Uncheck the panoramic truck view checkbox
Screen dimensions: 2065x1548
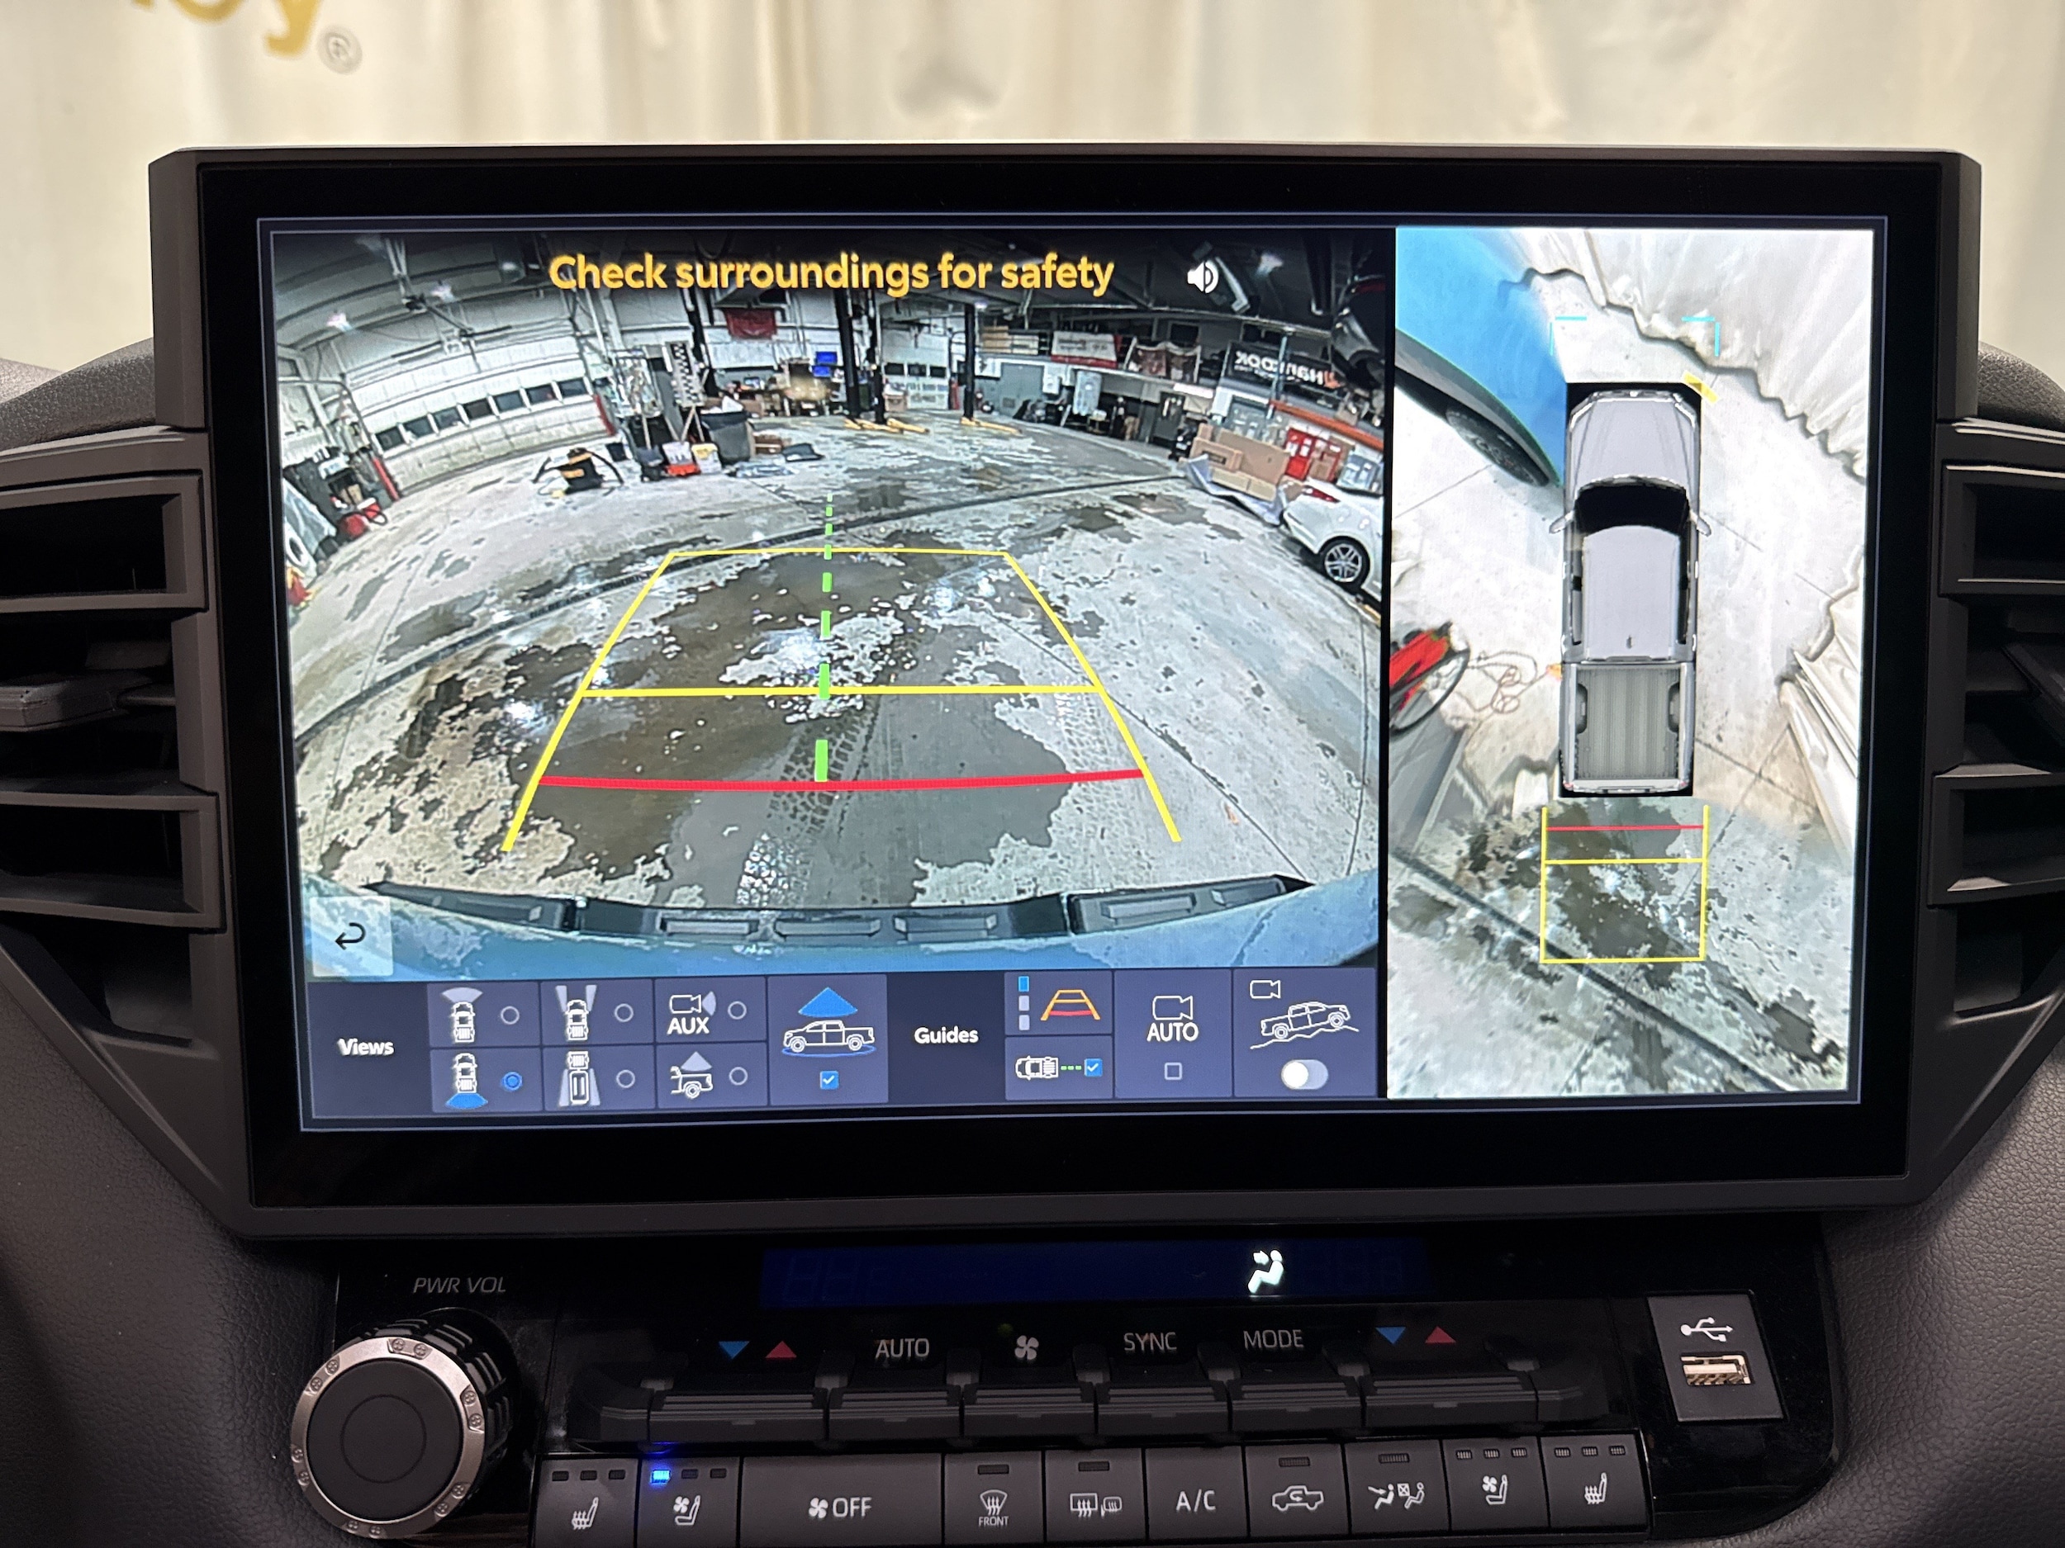tap(828, 1080)
